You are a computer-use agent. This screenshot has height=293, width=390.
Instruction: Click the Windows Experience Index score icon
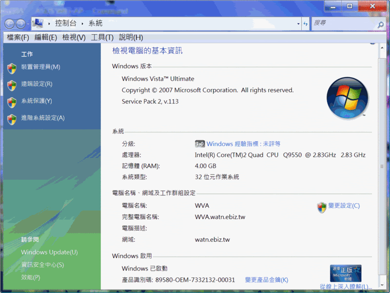[199, 144]
